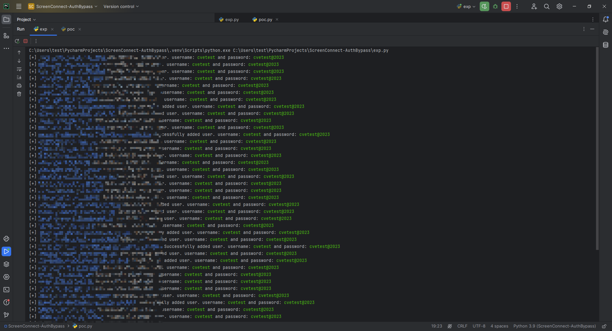612x331 pixels.
Task: Open the Services tool window
Action: [6, 277]
